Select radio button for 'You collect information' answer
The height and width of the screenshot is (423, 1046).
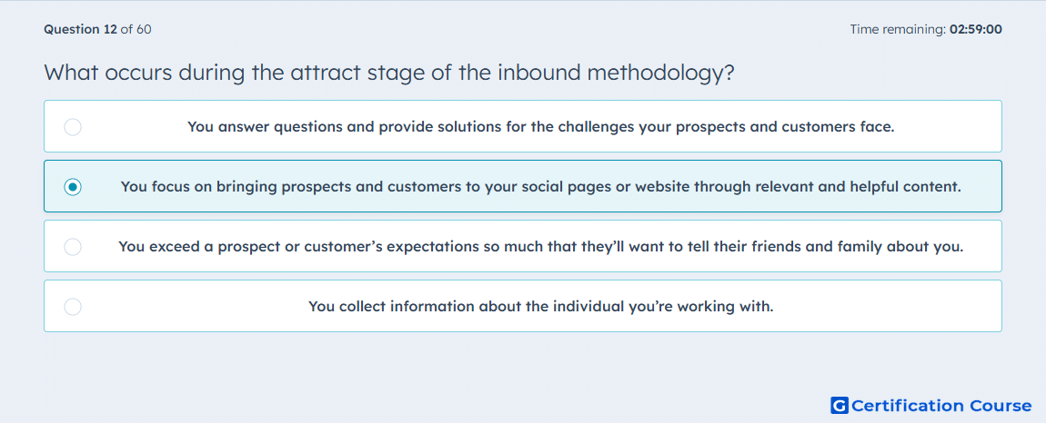(x=73, y=307)
